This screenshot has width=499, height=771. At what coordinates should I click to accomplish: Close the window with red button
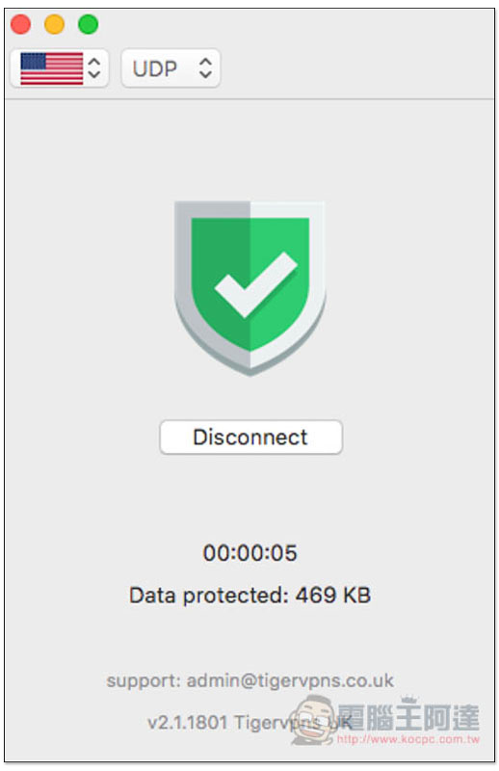(x=20, y=24)
